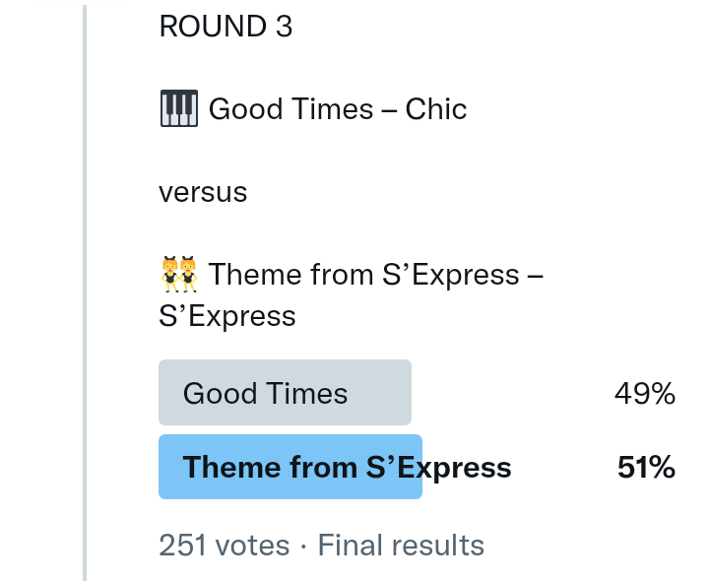Image resolution: width=709 pixels, height=581 pixels.
Task: Click the "Good Times – Chic" line
Action: point(338,108)
